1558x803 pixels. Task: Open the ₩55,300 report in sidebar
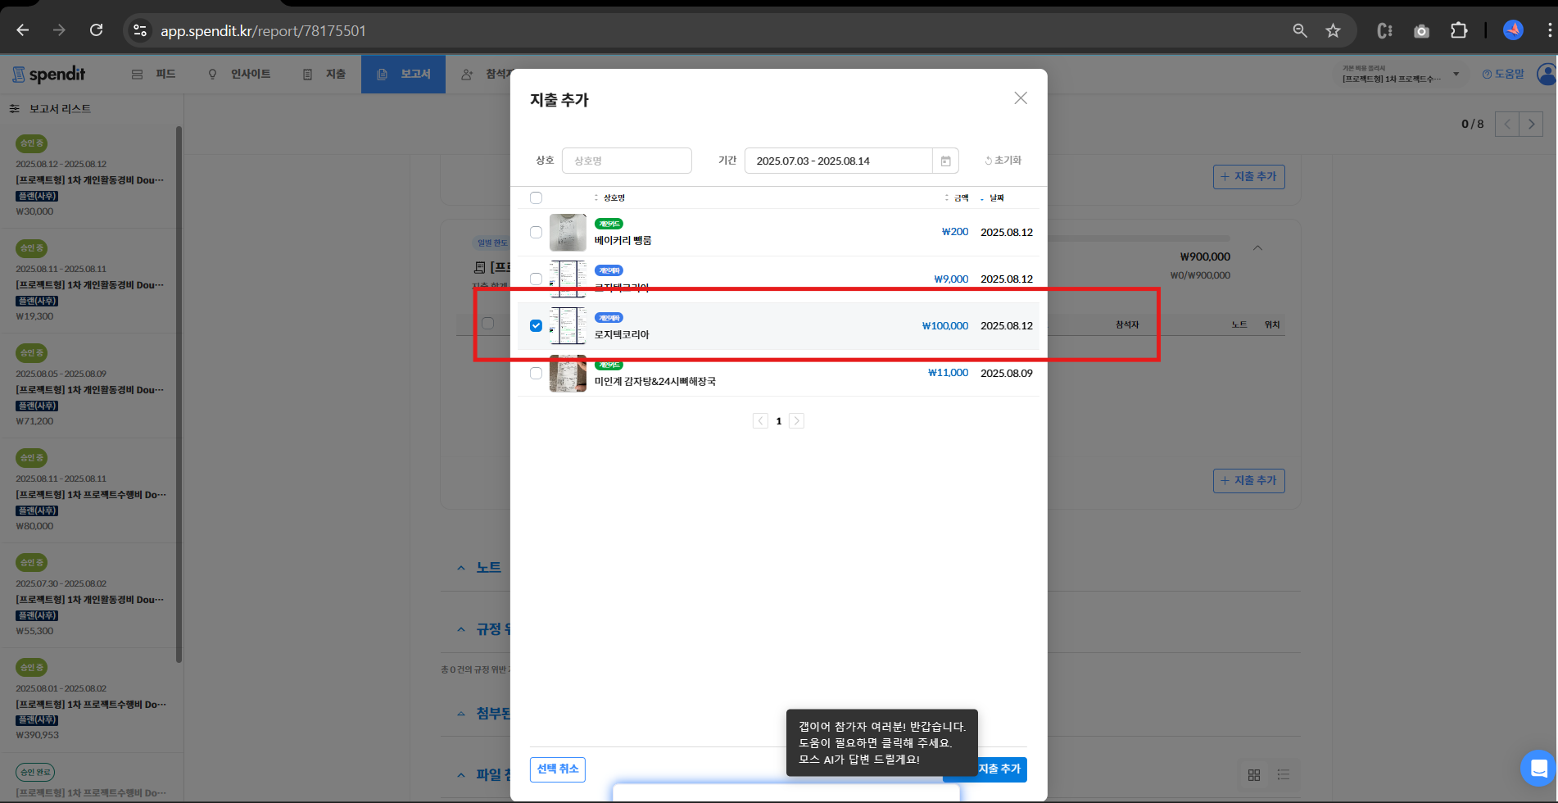pos(90,596)
